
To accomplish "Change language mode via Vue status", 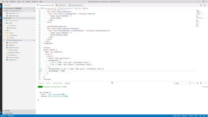I will pos(200,116).
